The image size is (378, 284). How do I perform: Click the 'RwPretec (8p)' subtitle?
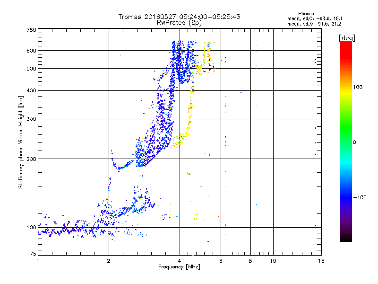coord(179,23)
